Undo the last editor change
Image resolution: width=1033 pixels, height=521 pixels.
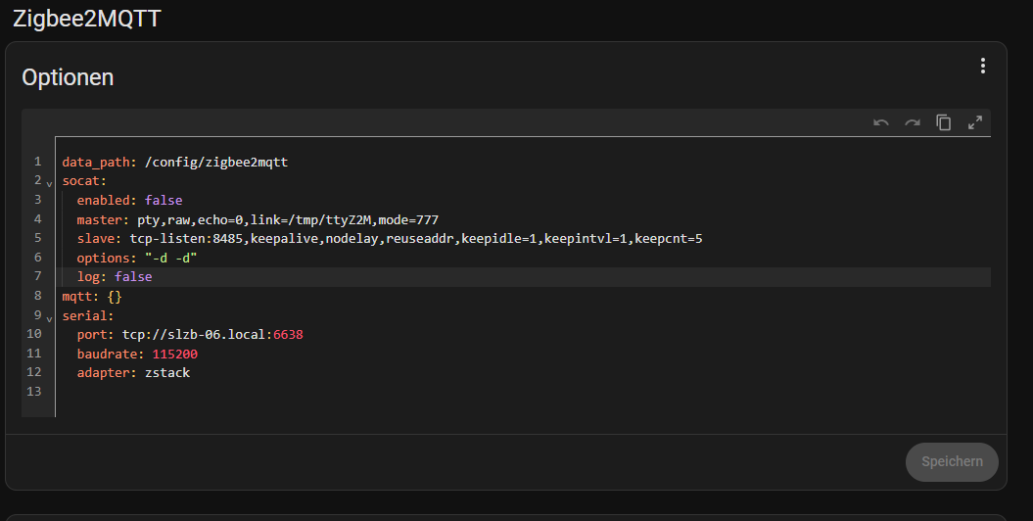coord(881,123)
